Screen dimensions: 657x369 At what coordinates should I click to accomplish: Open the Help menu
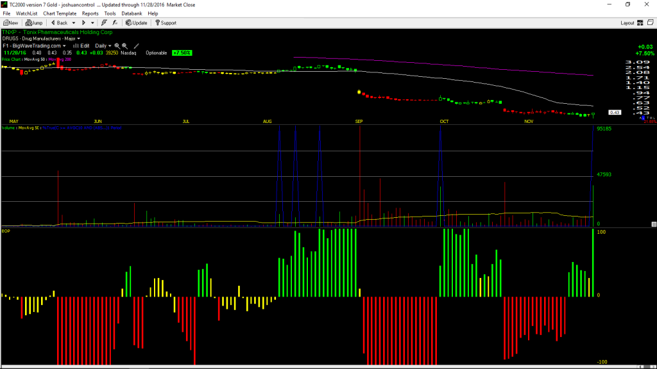(153, 13)
